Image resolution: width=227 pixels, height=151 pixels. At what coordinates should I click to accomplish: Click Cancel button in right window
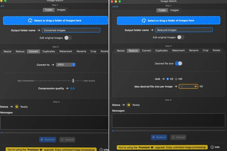178,137
